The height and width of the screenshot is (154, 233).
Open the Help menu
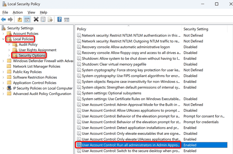pyautogui.click(x=43, y=12)
